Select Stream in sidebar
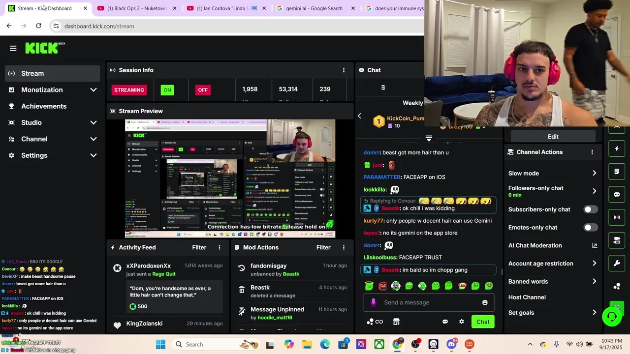The image size is (630, 354). click(52, 73)
